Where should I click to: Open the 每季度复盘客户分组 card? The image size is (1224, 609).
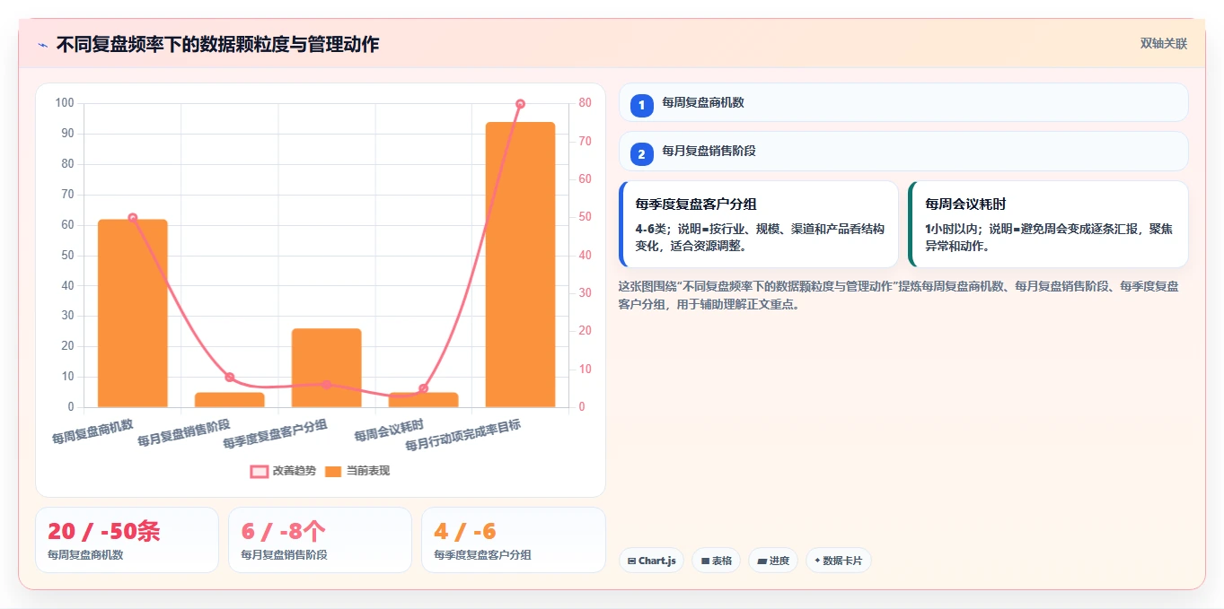[759, 224]
